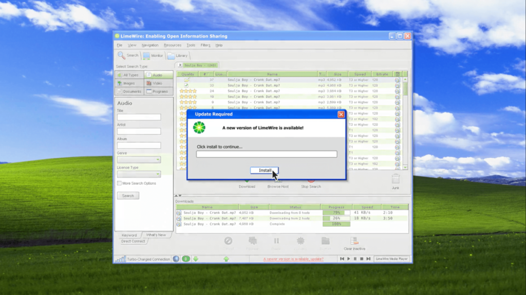The image size is (526, 295).
Task: Choose the Programs search type
Action: click(158, 91)
